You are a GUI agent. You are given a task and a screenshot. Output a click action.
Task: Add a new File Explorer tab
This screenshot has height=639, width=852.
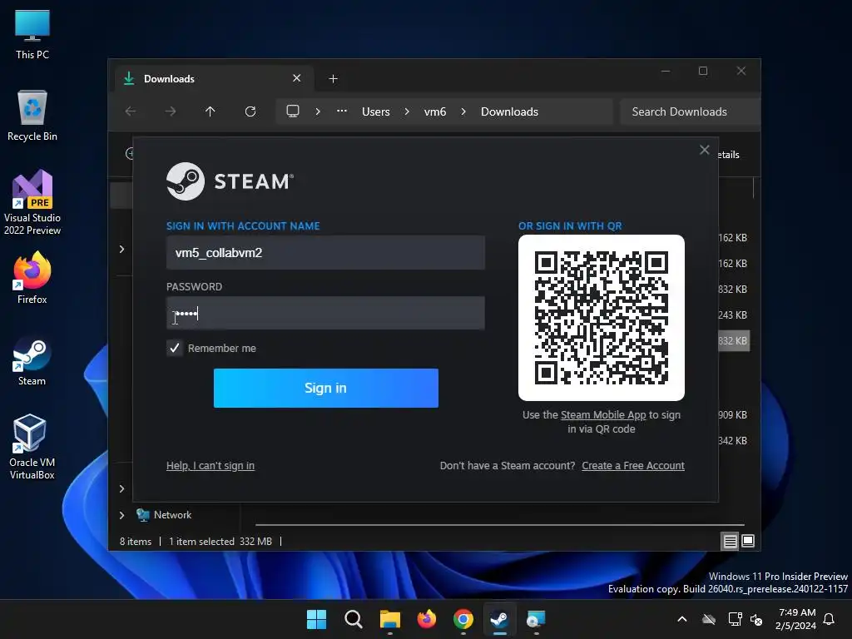[x=333, y=79]
